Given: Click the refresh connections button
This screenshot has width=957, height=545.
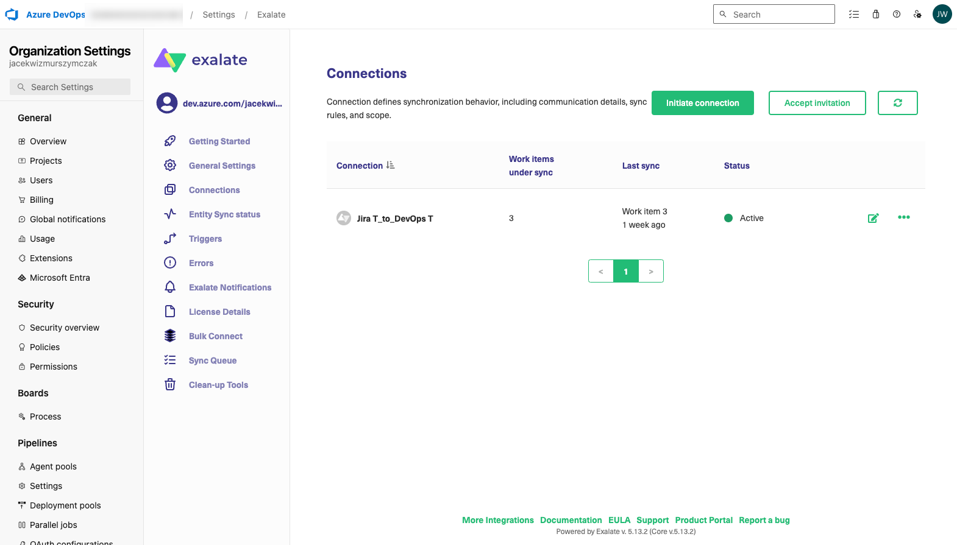Looking at the screenshot, I should pyautogui.click(x=898, y=103).
